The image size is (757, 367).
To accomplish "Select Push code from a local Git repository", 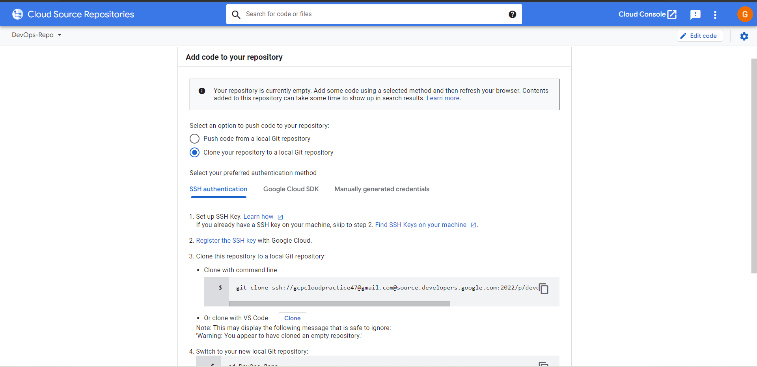I will point(194,138).
